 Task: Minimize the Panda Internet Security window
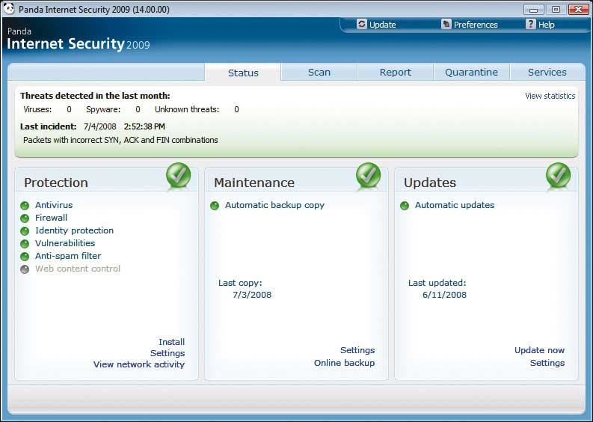coord(534,9)
